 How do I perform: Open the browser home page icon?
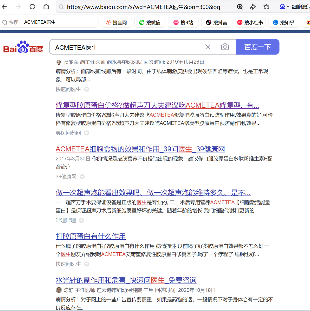46,7
